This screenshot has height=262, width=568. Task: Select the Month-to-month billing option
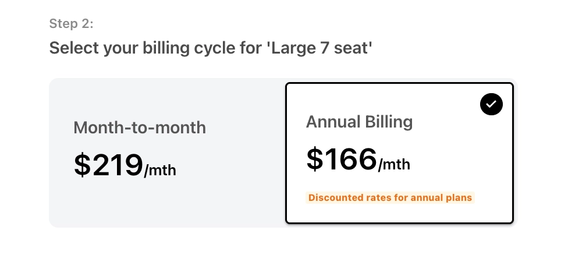(x=167, y=153)
